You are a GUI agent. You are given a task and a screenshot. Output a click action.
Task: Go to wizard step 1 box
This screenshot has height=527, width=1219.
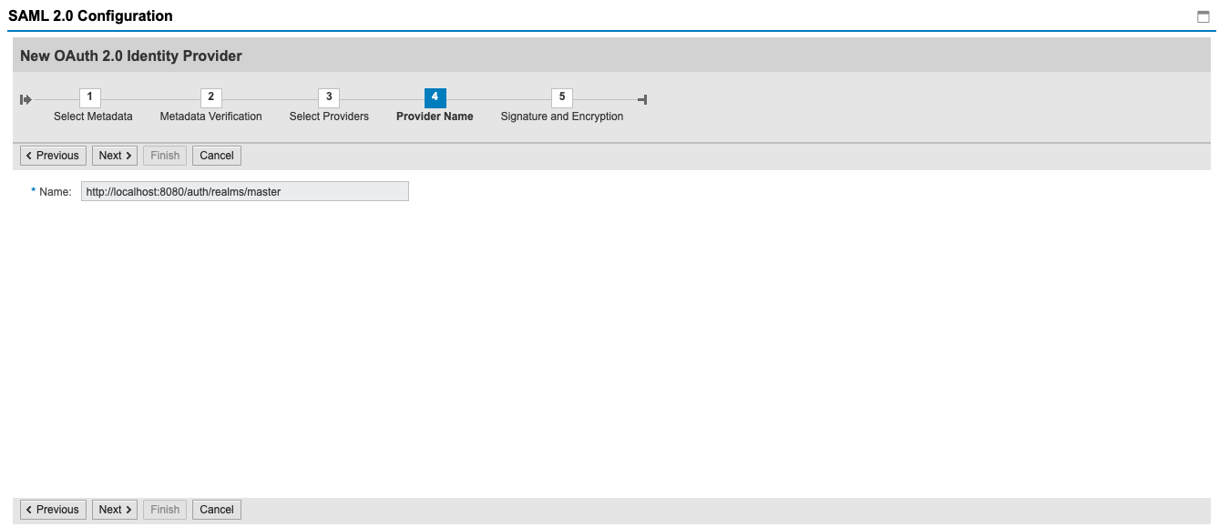pyautogui.click(x=89, y=97)
